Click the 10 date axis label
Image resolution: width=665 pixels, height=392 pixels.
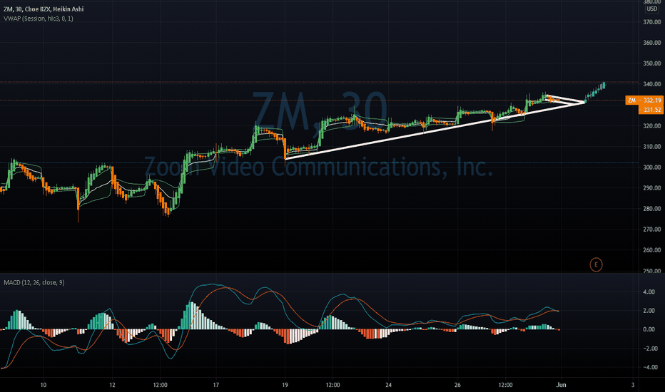[x=44, y=385]
